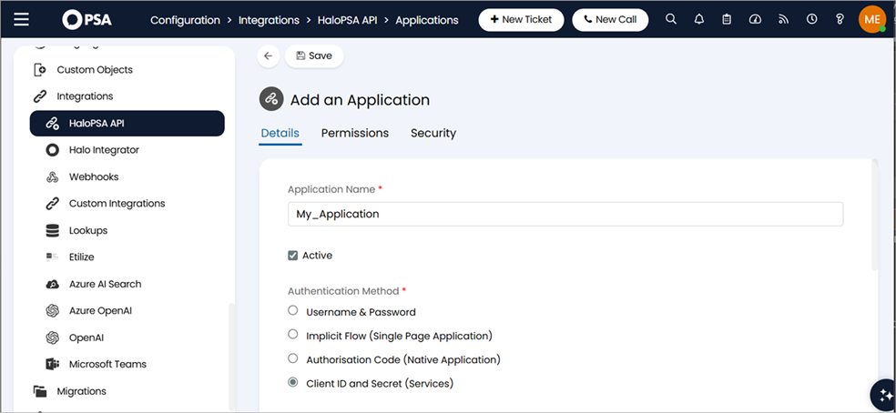Click the Etilize label in sidebar

82,257
